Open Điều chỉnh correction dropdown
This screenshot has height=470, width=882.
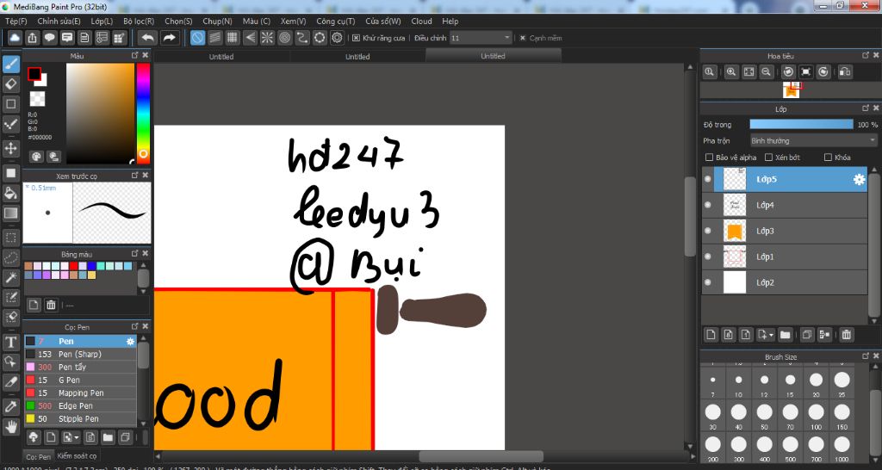481,38
